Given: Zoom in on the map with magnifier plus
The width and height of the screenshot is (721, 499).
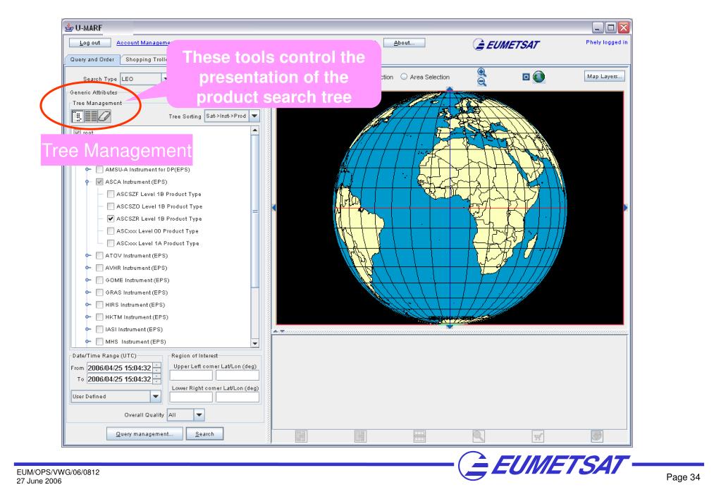Looking at the screenshot, I should pos(481,72).
